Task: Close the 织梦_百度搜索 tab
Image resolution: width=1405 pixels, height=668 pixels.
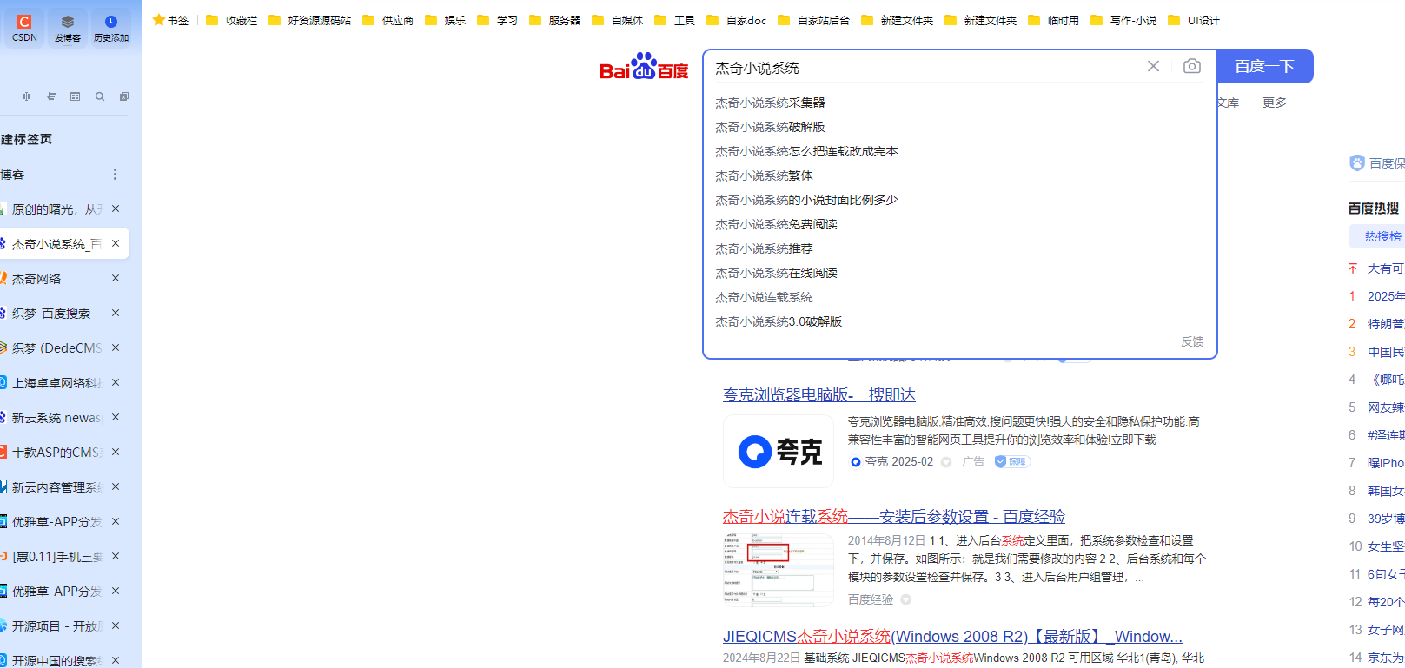Action: click(116, 313)
